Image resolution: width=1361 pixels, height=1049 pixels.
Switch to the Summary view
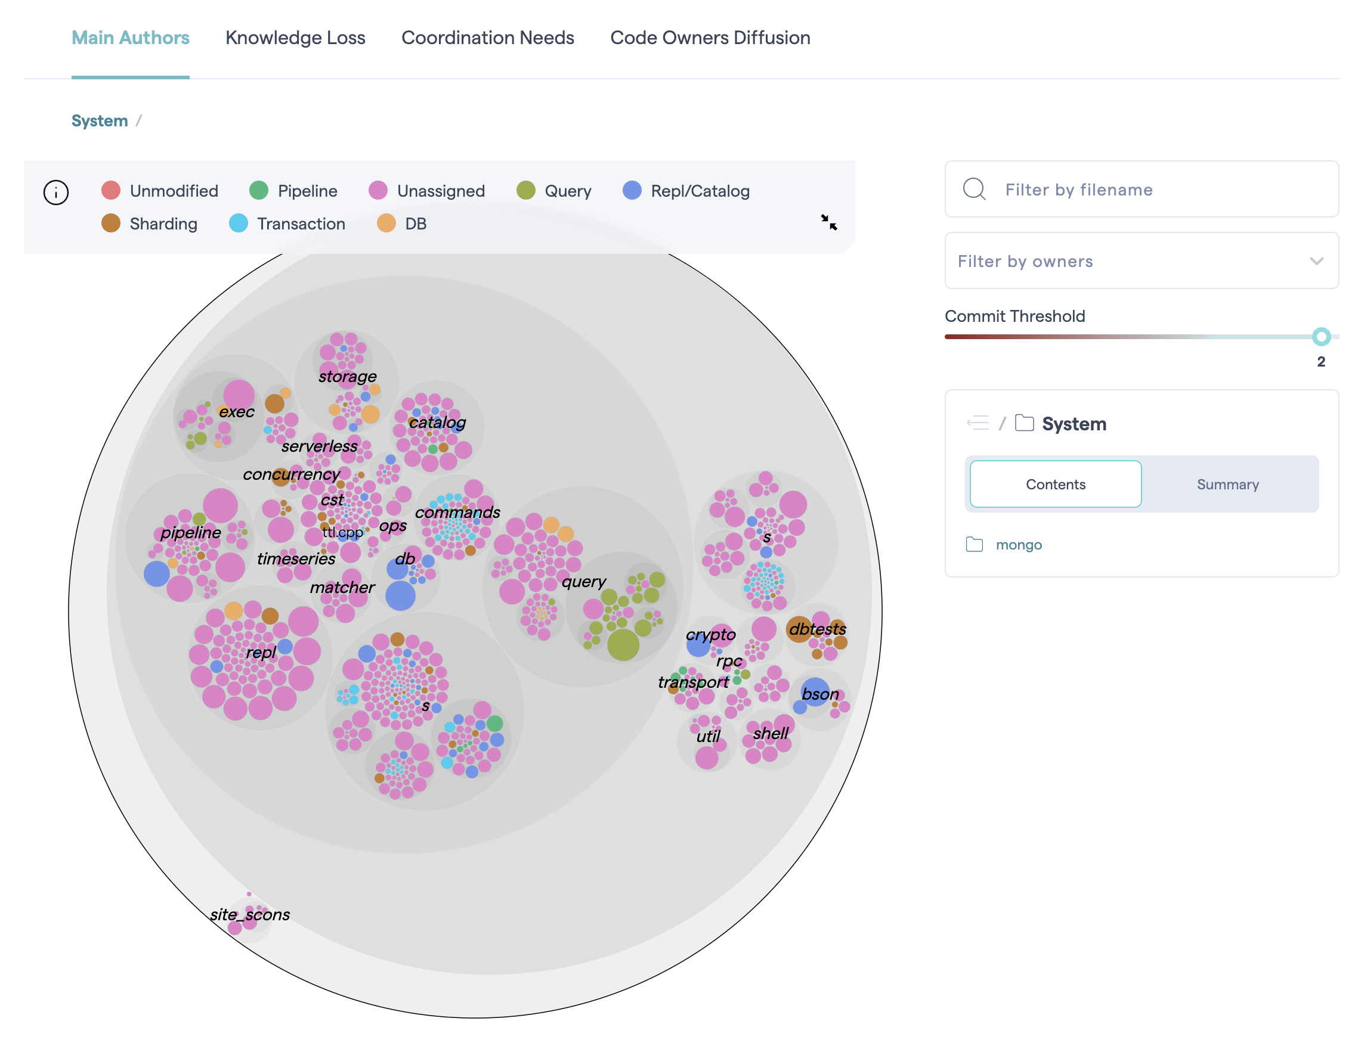tap(1227, 484)
